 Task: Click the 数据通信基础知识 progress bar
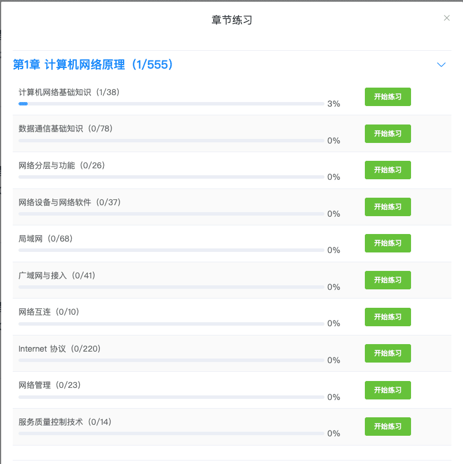(x=171, y=141)
